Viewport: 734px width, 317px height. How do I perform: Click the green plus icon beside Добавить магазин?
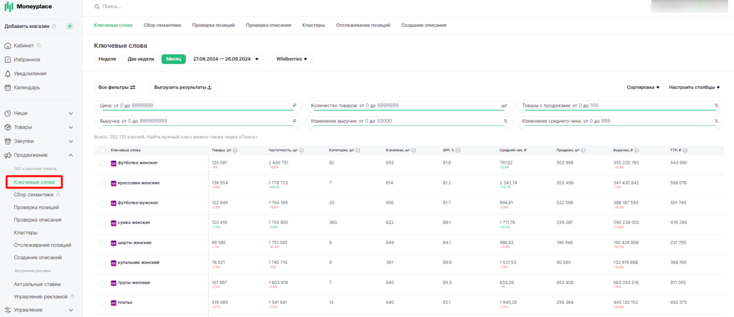pos(70,26)
